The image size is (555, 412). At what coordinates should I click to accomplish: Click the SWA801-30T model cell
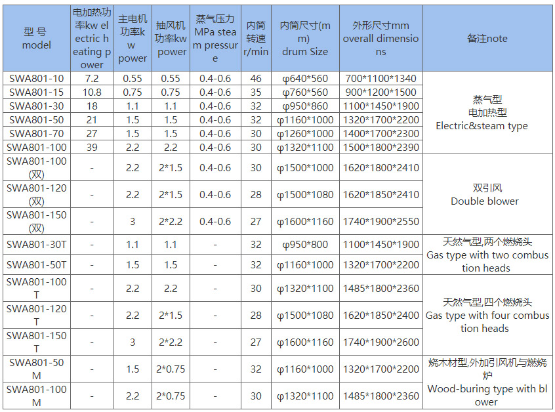click(36, 245)
